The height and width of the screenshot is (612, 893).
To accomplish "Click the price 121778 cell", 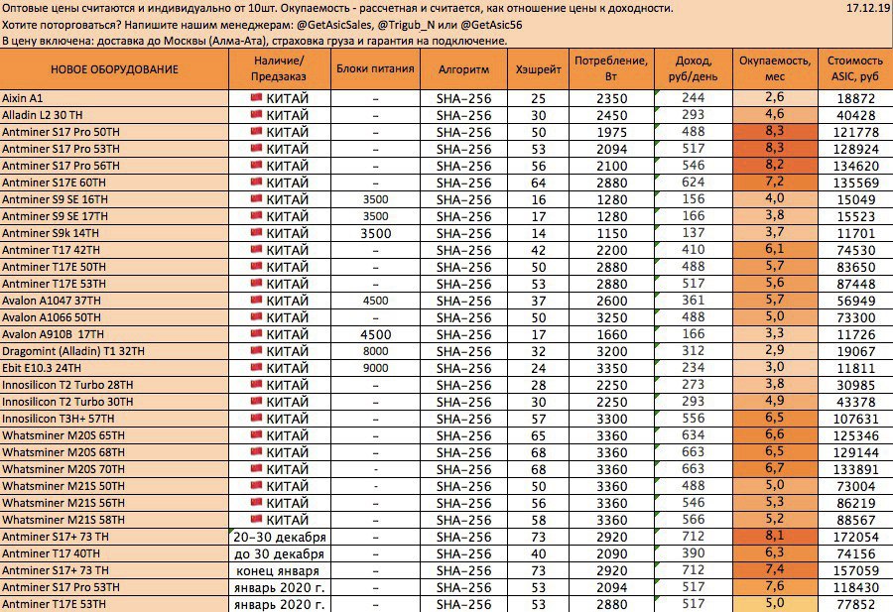I will click(855, 132).
